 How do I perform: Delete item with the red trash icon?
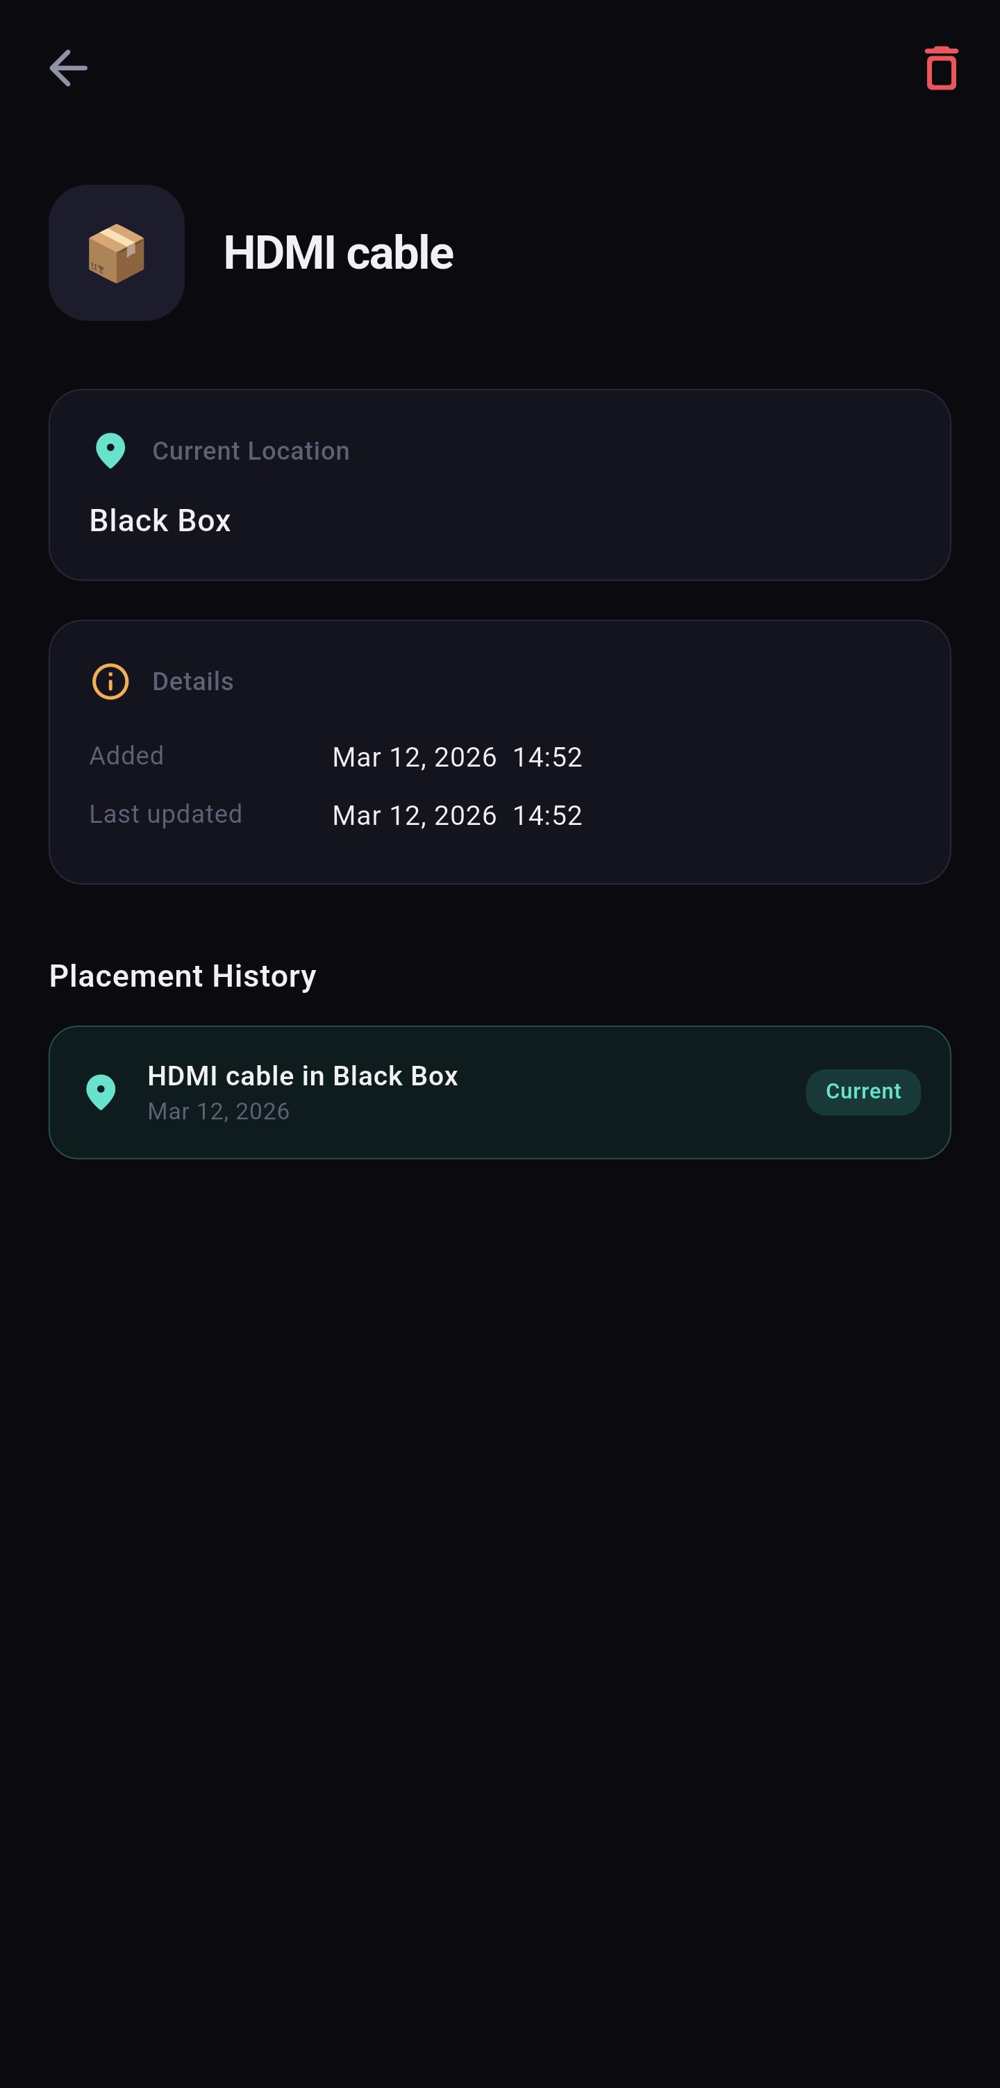pos(940,68)
